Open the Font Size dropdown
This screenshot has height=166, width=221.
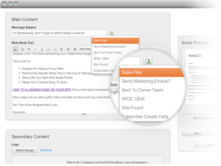click(85, 49)
